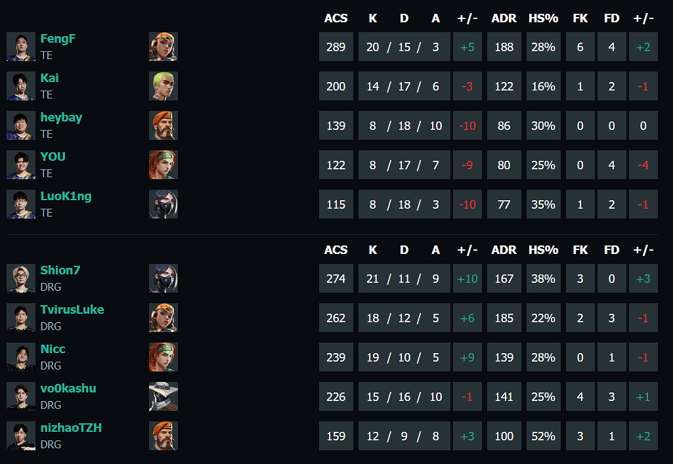Click heybay's player avatar photo
The height and width of the screenshot is (464, 673).
coord(21,125)
